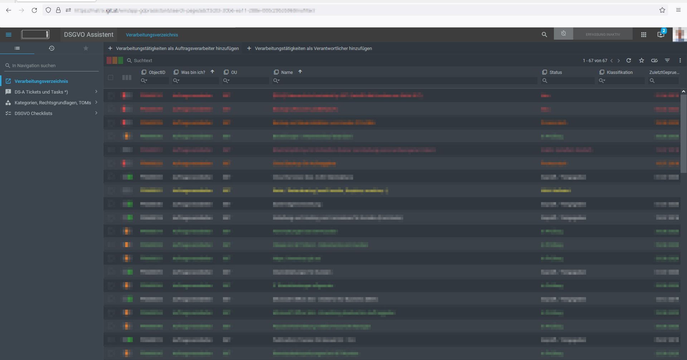Expand DS-A Tickets und Tasks

96,92
